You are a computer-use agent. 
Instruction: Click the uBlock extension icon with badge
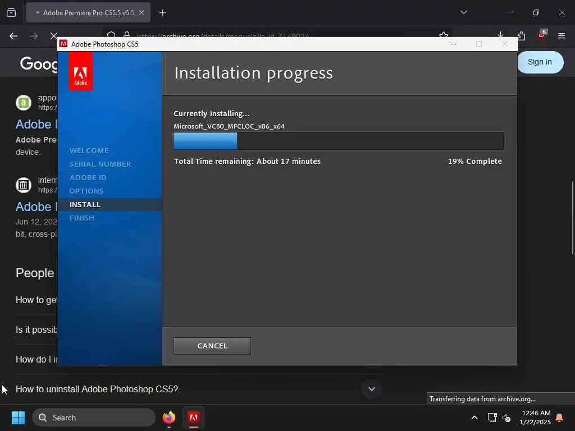tap(542, 35)
